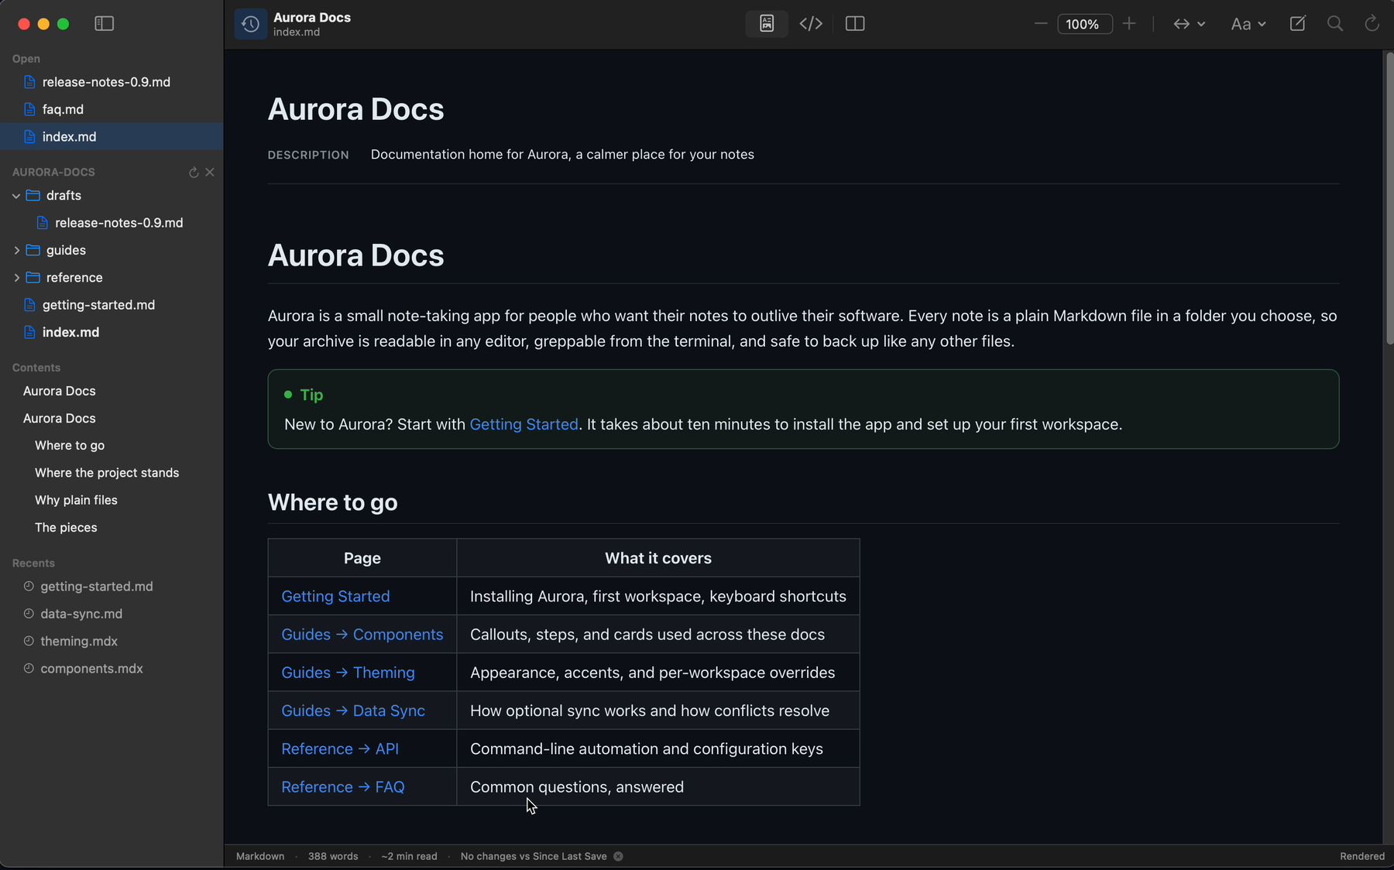Click the reference folder icon
Image resolution: width=1394 pixels, height=870 pixels.
33,277
